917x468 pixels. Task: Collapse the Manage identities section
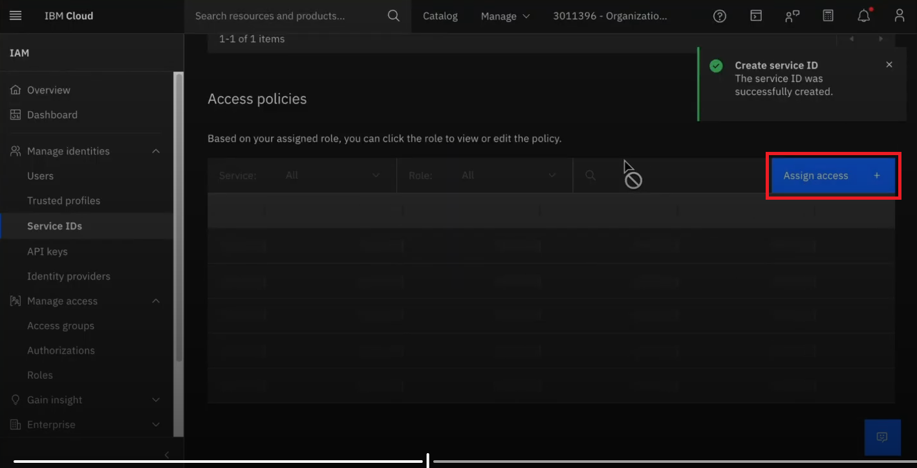tap(156, 151)
